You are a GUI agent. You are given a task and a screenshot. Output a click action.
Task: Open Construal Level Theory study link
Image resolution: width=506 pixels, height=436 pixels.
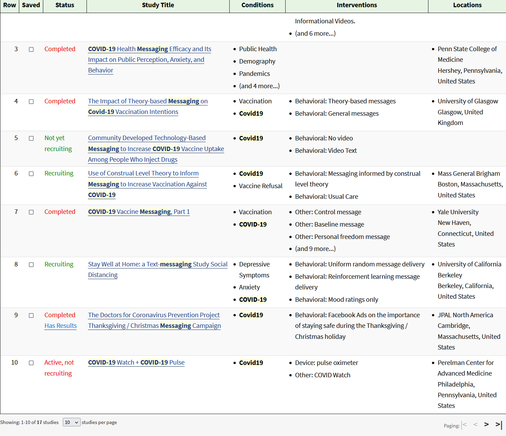[x=148, y=184]
